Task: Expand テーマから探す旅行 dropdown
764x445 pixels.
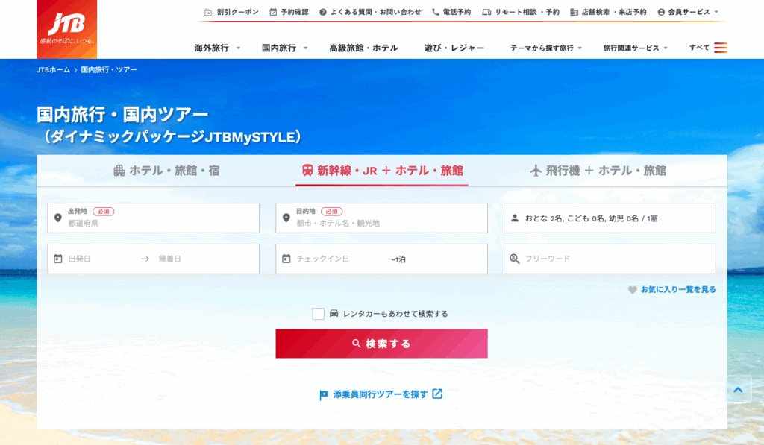Action: [546, 48]
